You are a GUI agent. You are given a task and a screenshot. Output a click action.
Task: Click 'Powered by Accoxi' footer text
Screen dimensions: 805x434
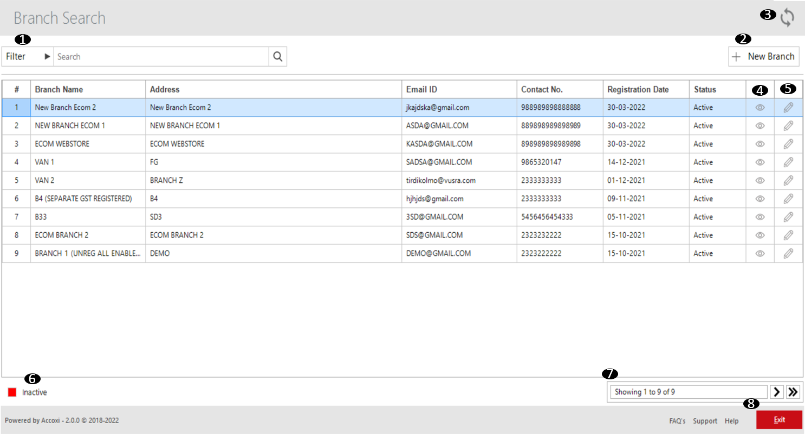tap(62, 420)
